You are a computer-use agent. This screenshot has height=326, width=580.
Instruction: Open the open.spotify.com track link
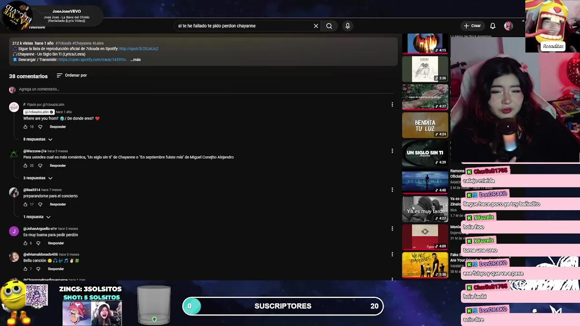tap(92, 60)
